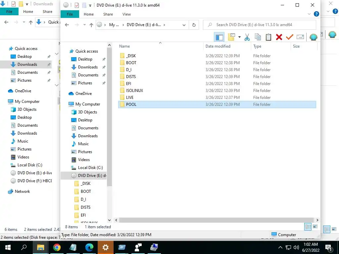The image size is (339, 254).
Task: Sort by the Date modified column header
Action: pos(218,46)
